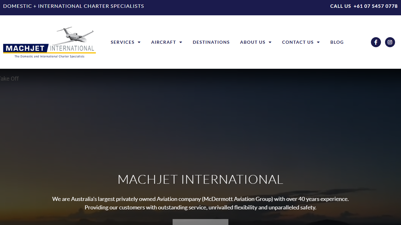Select the Aircraft menu label

pyautogui.click(x=164, y=42)
